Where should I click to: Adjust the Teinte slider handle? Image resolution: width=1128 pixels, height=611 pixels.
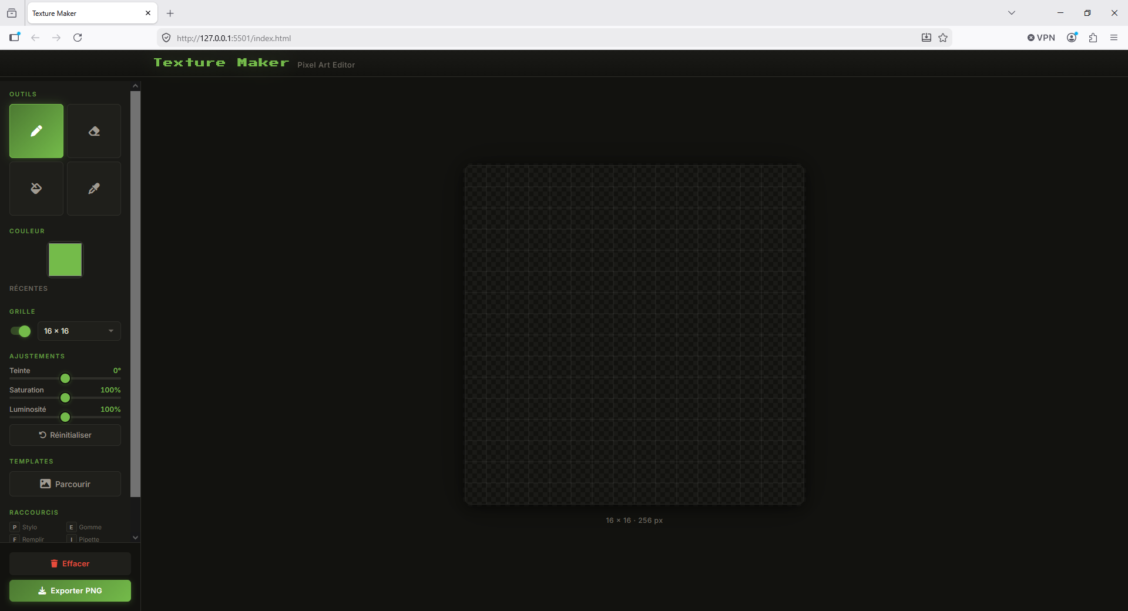(65, 378)
